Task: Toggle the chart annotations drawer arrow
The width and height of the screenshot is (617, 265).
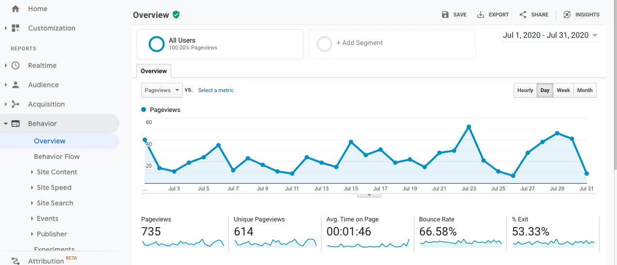Action: 369,195
